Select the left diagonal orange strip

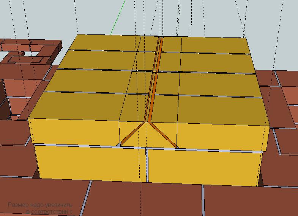pyautogui.click(x=133, y=133)
